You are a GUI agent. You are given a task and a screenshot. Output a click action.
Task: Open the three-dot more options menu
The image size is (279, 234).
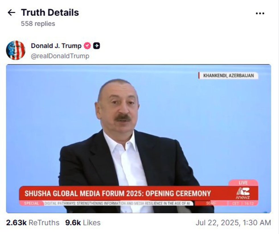coord(260,13)
